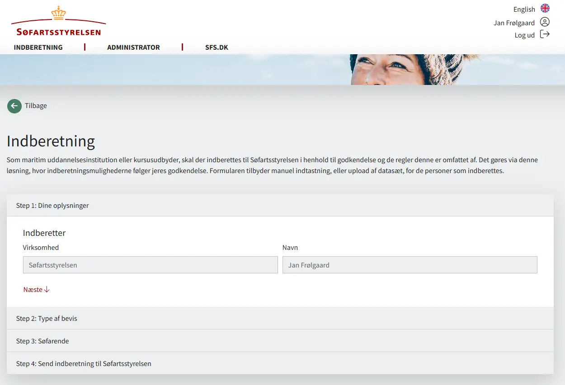Expand Step 3: Søfarende
Image resolution: width=565 pixels, height=385 pixels.
pos(42,341)
